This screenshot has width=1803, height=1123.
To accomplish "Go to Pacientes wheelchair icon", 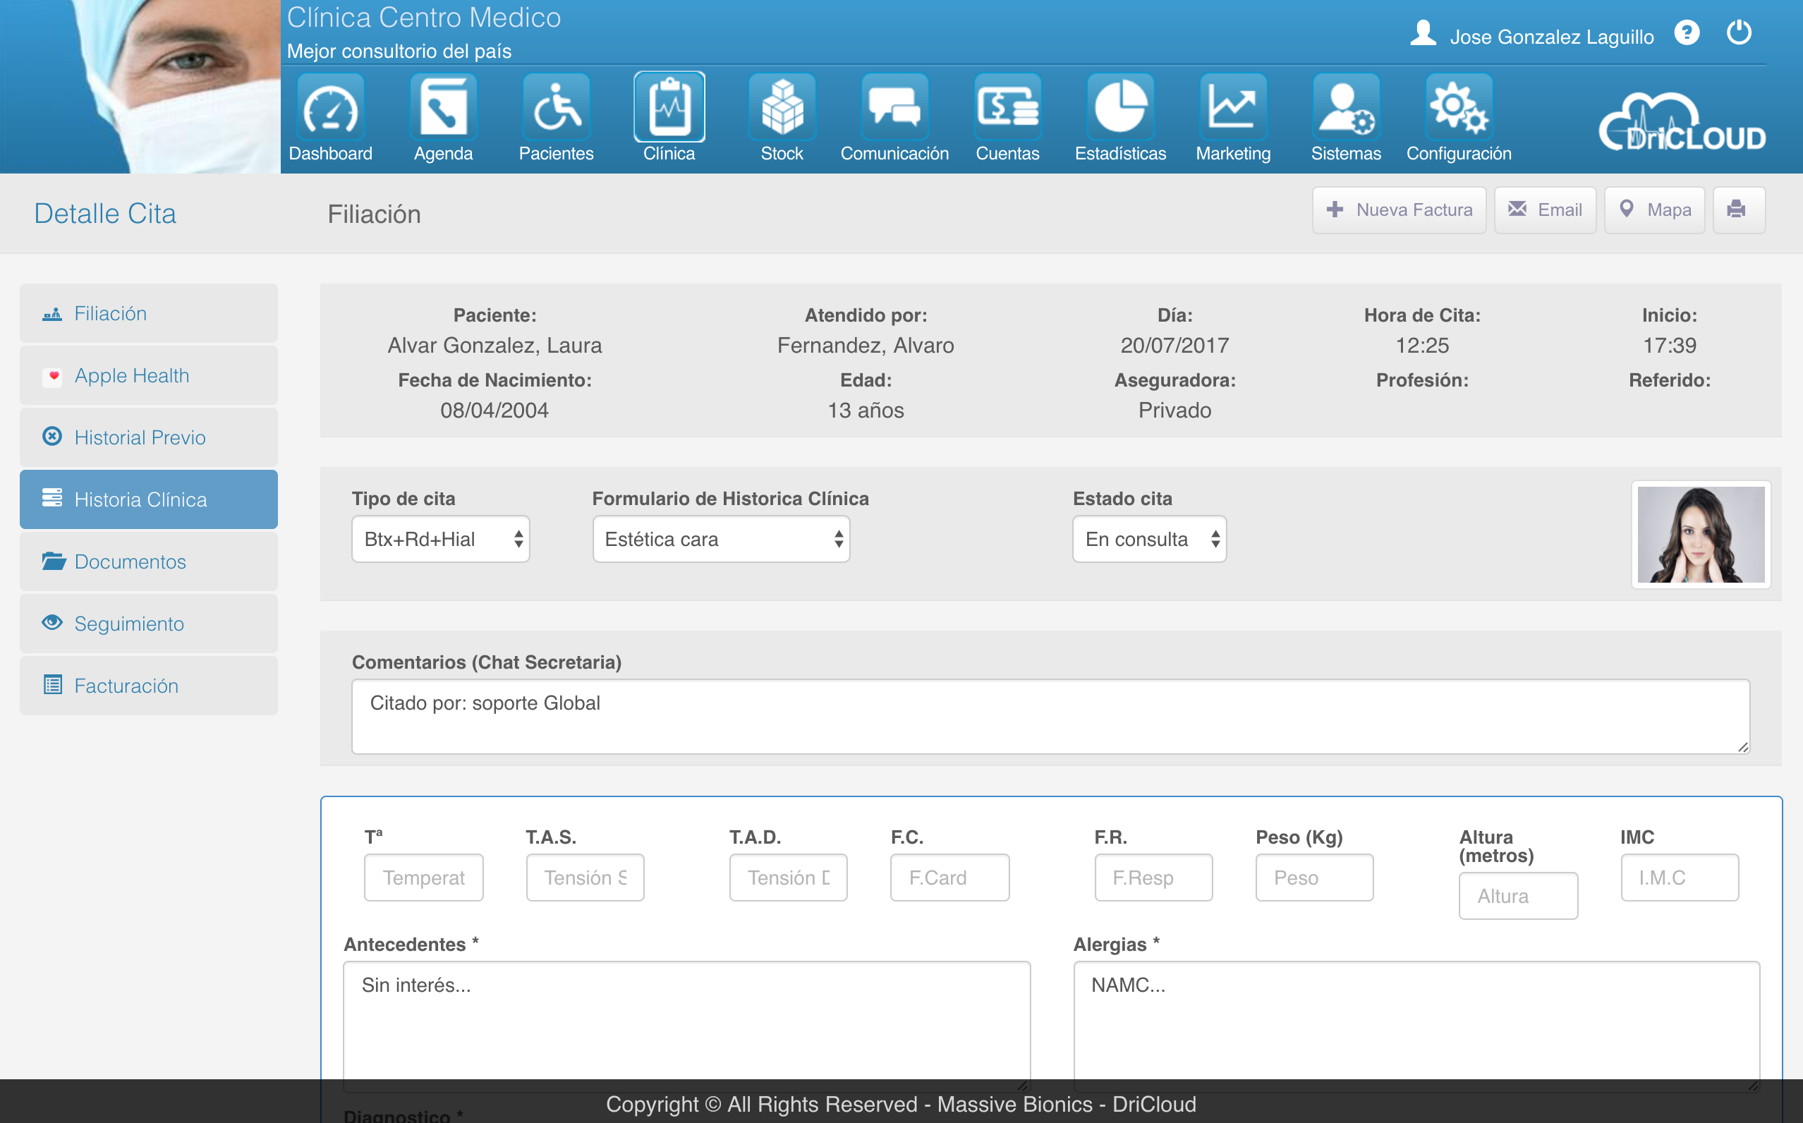I will pos(556,108).
